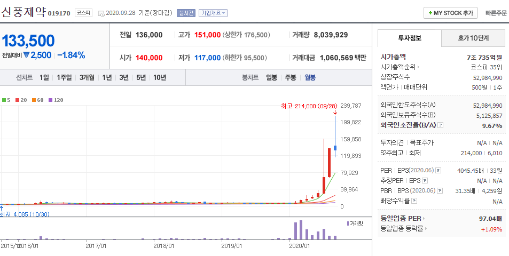Click the purple 120-period moving average swatch
Viewport: 509px width, 256px height.
click(50, 100)
